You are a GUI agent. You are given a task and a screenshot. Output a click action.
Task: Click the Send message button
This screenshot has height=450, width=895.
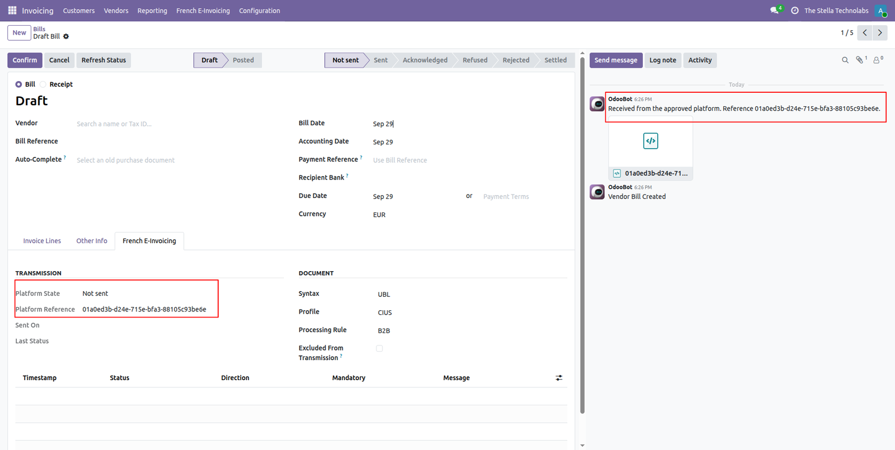[616, 60]
